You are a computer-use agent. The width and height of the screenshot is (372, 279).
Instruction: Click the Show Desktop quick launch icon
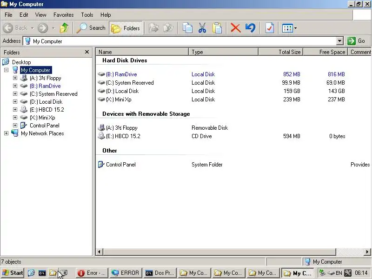tap(31, 273)
